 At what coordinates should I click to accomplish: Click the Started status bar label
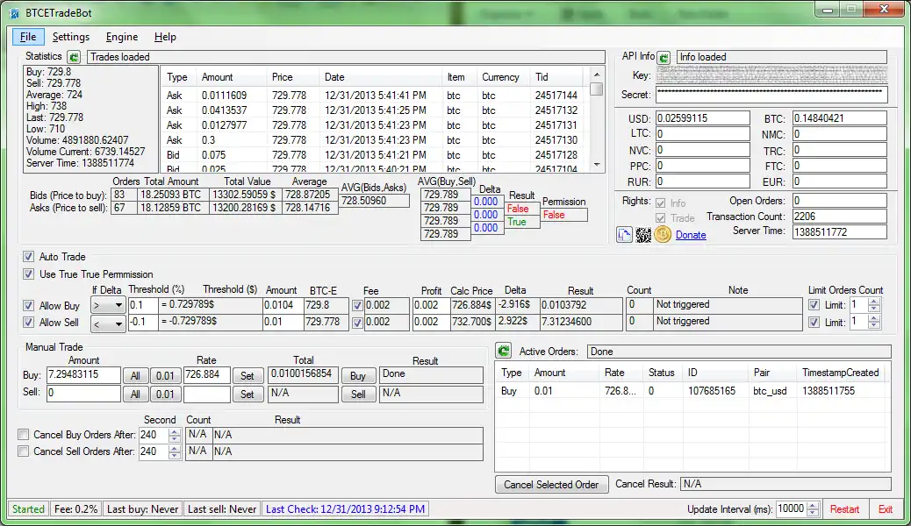[28, 509]
